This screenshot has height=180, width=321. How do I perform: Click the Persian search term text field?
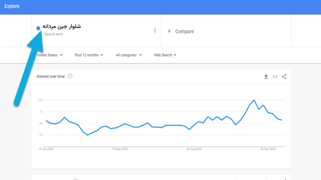click(x=62, y=26)
